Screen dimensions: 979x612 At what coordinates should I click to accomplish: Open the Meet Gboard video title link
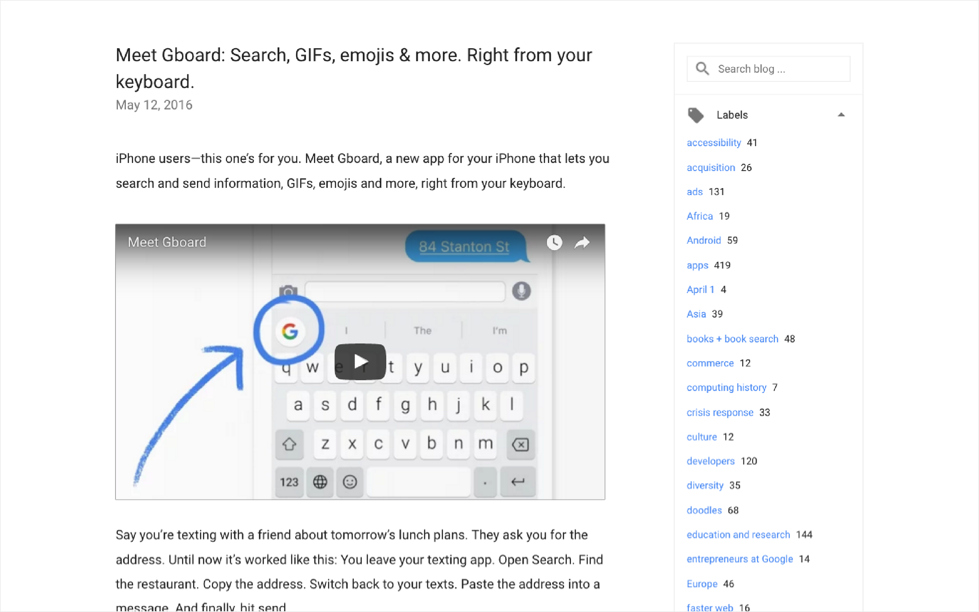[x=167, y=242]
